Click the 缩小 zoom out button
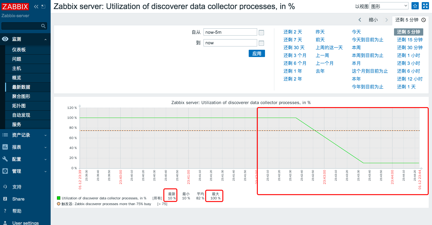This screenshot has width=432, height=225. [373, 20]
